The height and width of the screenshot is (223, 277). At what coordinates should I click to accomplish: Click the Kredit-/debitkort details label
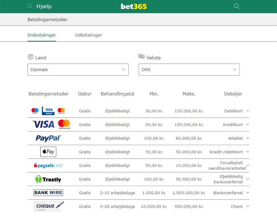(x=226, y=152)
